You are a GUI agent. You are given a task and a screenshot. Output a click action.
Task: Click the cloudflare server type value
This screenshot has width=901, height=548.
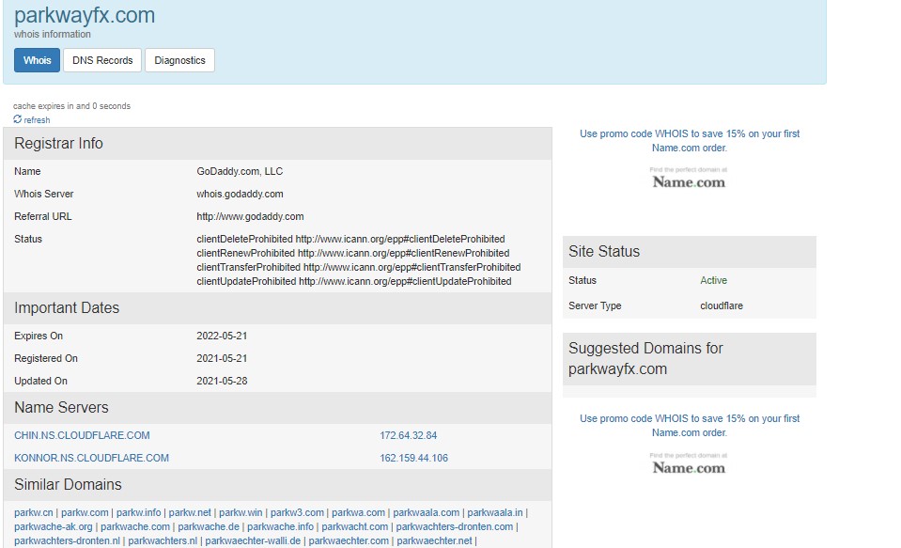click(x=722, y=305)
